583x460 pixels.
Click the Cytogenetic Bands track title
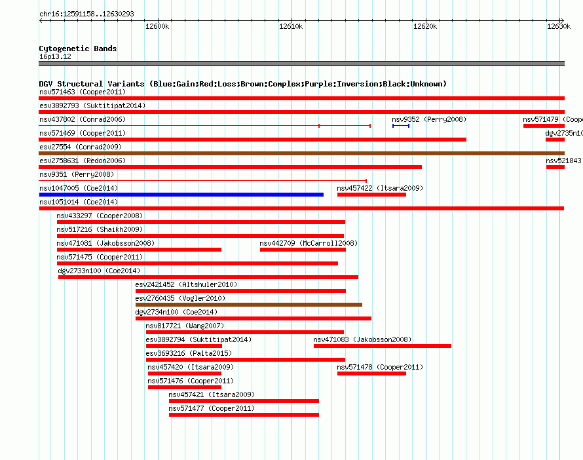[78, 48]
